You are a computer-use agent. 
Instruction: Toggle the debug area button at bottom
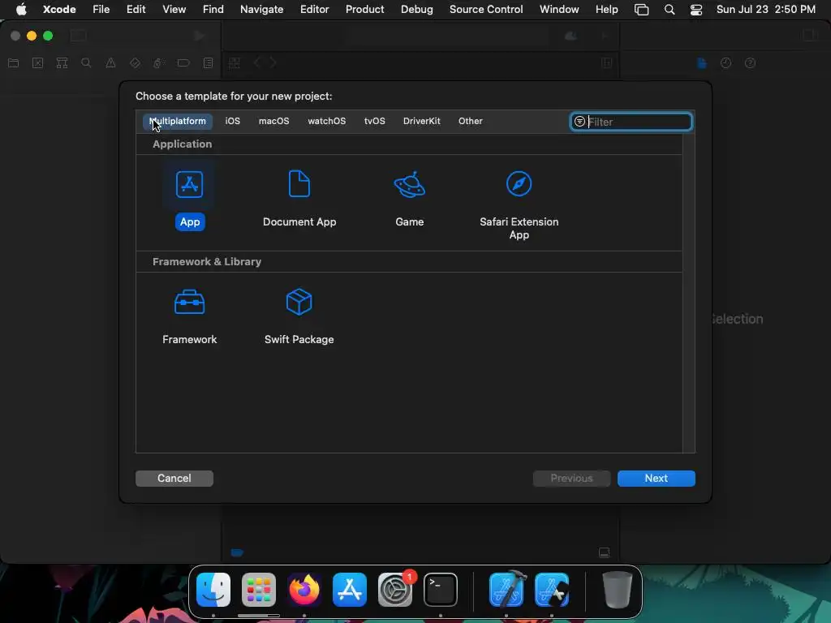click(604, 552)
